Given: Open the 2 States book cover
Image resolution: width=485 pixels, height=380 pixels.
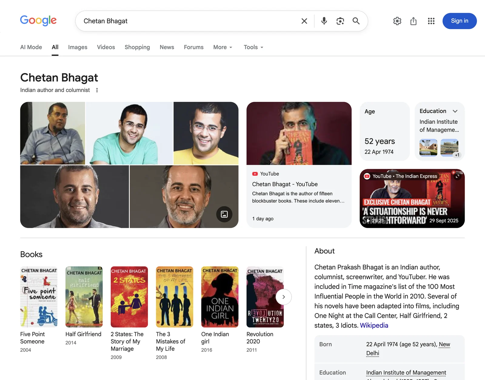Looking at the screenshot, I should pos(129,297).
